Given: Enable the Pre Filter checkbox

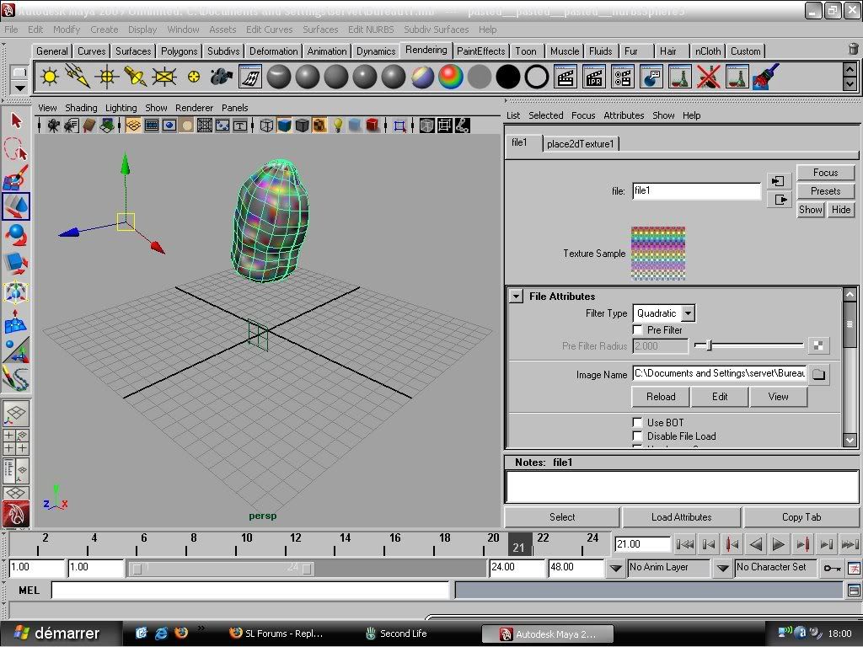Looking at the screenshot, I should click(x=638, y=330).
